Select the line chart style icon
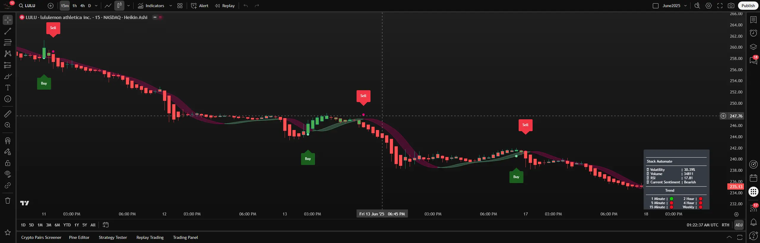Screen dimensions: 760x243 (108, 6)
